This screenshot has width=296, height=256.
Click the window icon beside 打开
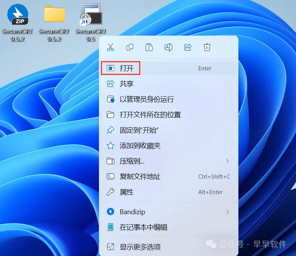tap(111, 68)
